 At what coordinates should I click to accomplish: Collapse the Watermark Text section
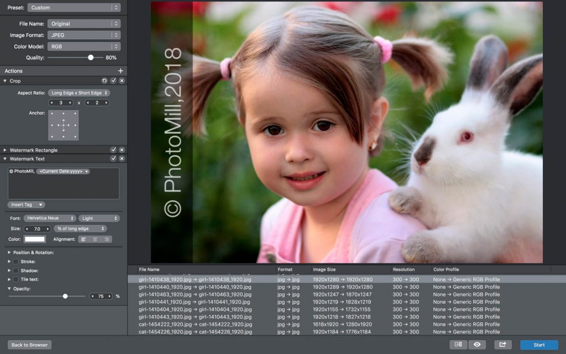point(4,159)
